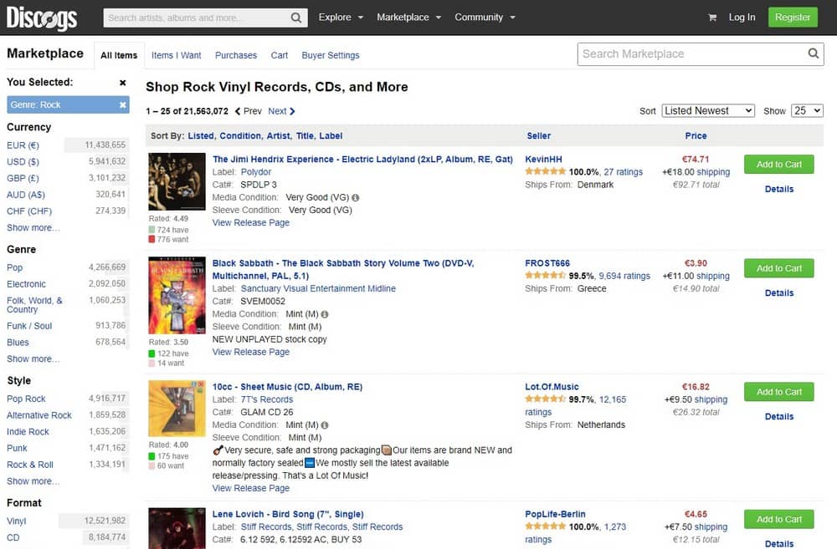Screen dimensions: 837x549
Task: Open the Explore dropdown menu
Action: pos(341,18)
